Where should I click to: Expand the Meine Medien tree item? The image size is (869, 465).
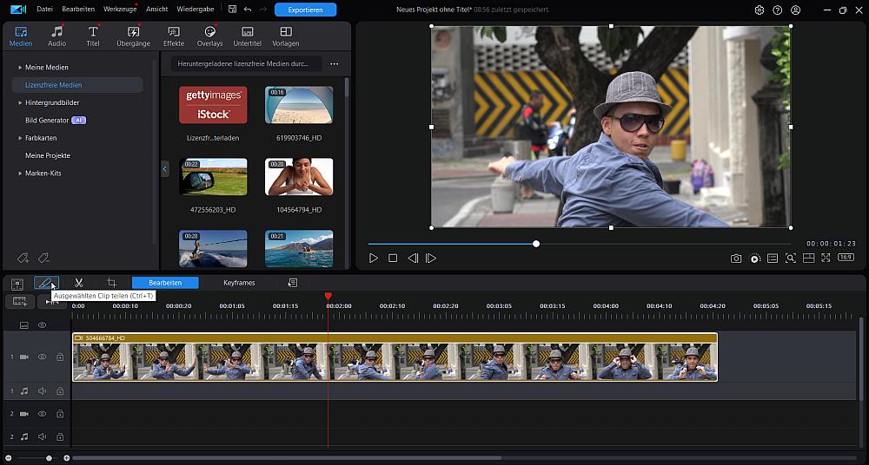20,68
